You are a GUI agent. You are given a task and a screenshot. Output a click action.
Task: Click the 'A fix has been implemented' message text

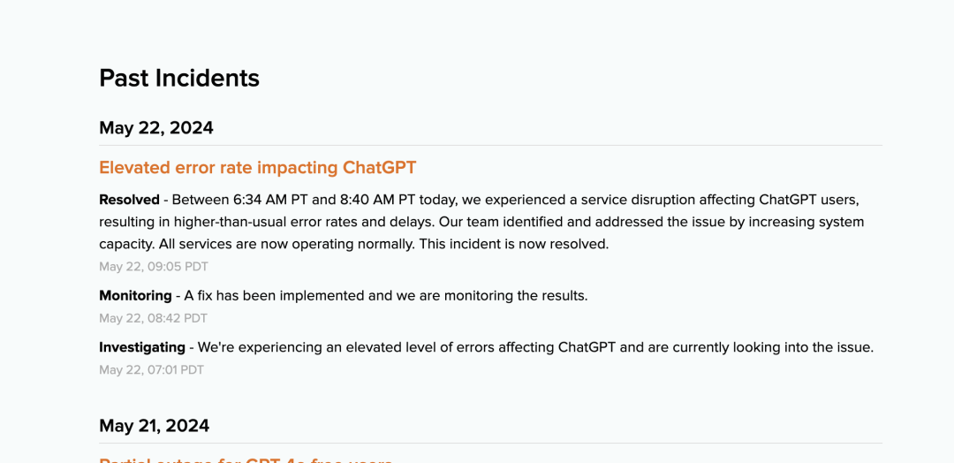coord(386,296)
